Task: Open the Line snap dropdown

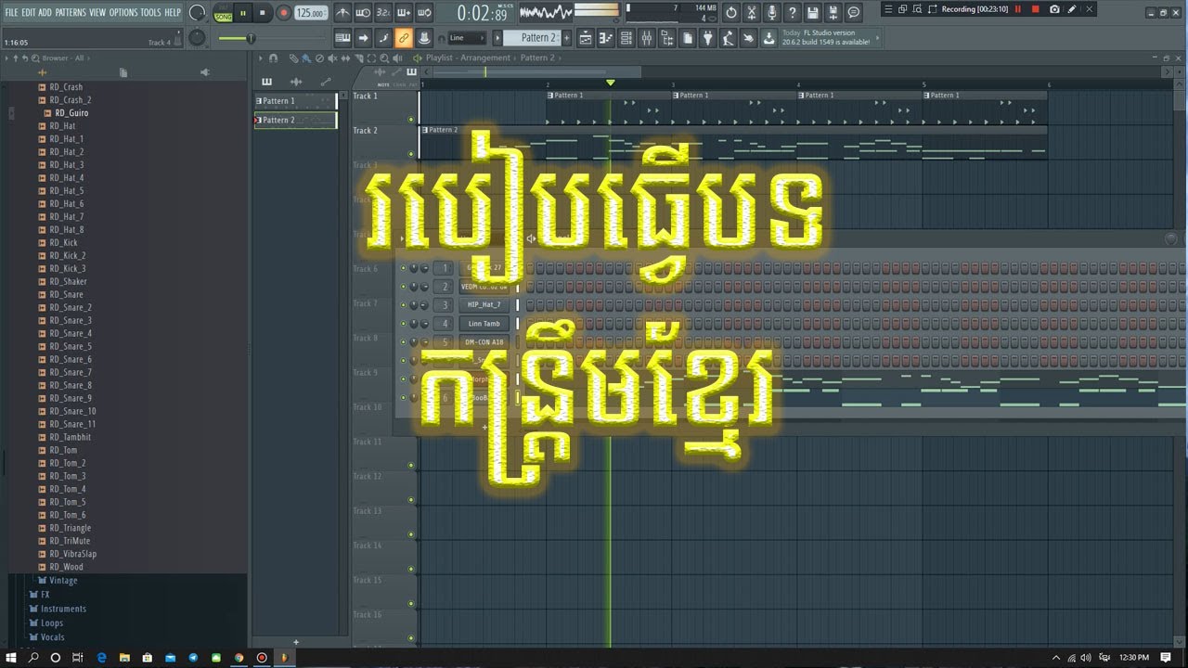Action: 467,38
